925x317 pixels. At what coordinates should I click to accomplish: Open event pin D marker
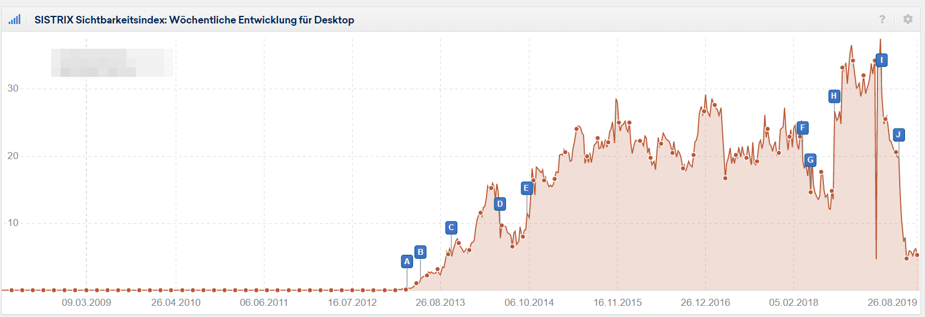click(500, 204)
